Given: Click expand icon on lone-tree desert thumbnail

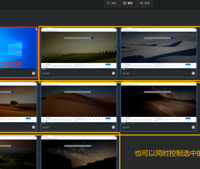Looking at the screenshot, I should [36, 100].
